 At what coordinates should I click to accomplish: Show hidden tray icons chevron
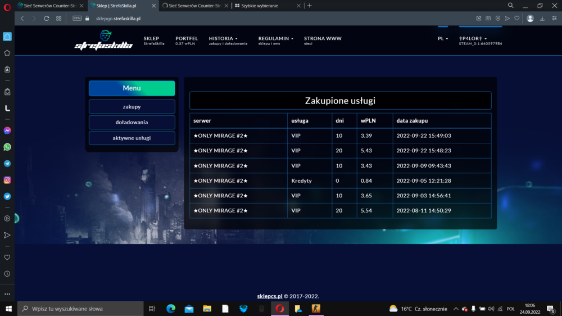(456, 309)
